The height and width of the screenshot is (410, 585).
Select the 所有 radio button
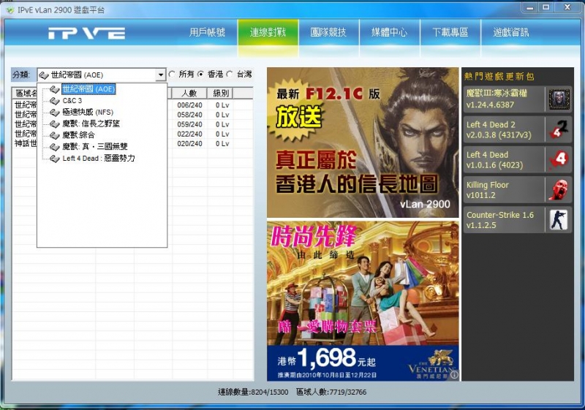[172, 74]
